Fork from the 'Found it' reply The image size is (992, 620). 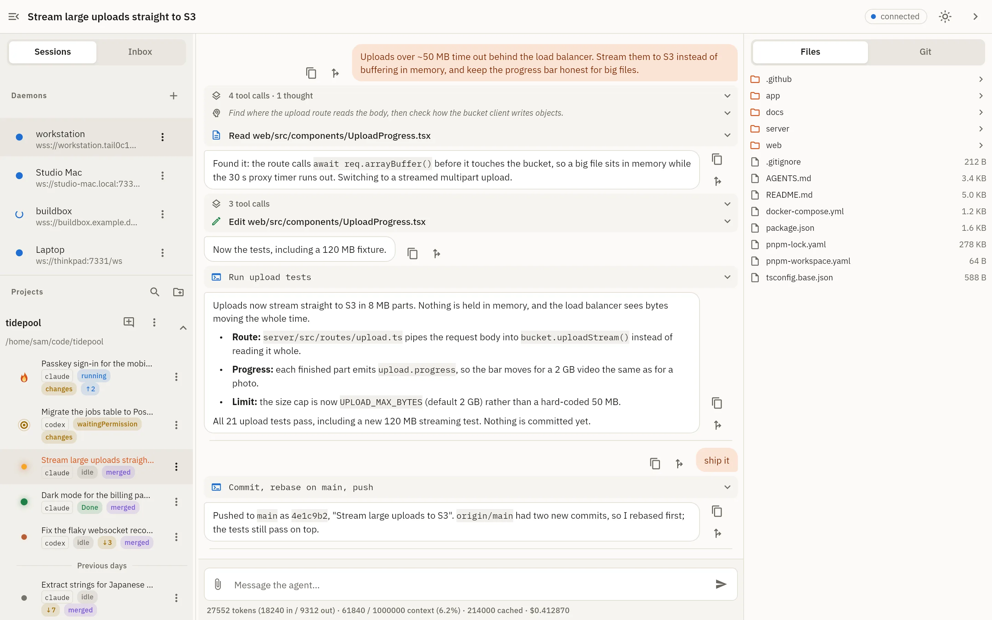point(717,181)
